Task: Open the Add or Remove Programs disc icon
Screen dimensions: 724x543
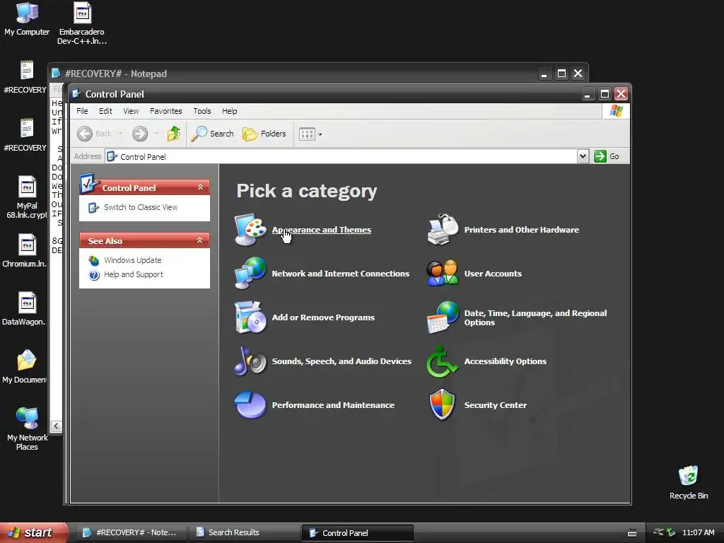Action: coord(250,317)
